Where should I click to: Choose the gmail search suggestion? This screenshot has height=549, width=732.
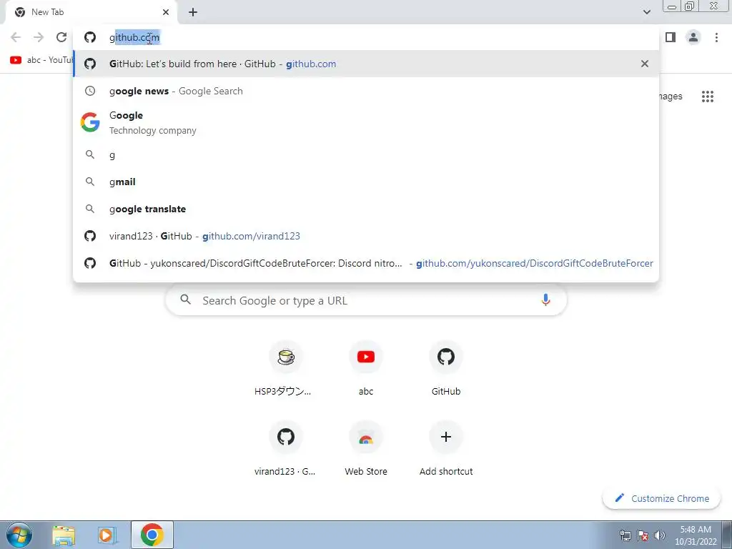[x=366, y=182]
